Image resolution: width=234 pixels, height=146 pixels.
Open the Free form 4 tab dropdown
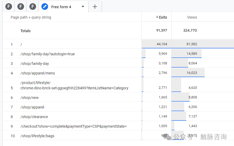(x=83, y=7)
